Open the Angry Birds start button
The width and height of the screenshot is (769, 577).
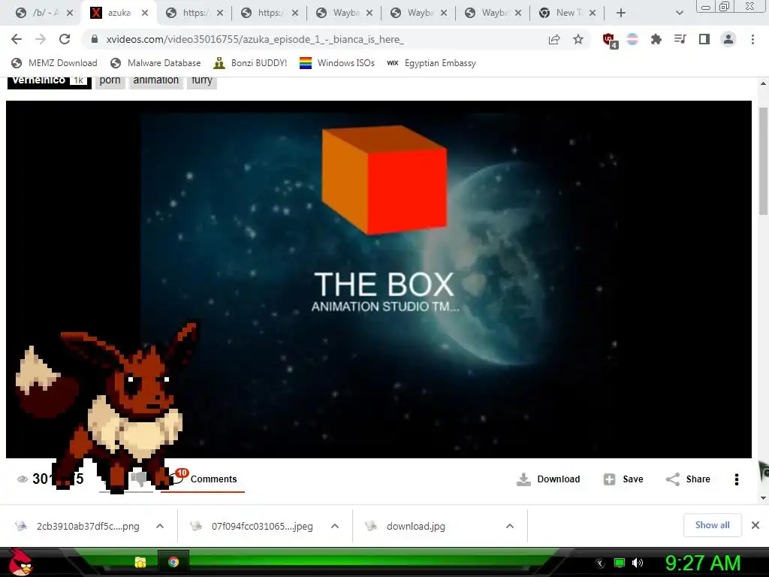[22, 562]
